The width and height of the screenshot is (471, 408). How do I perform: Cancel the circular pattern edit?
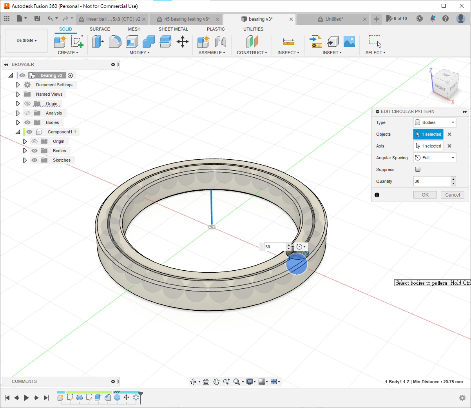click(452, 195)
